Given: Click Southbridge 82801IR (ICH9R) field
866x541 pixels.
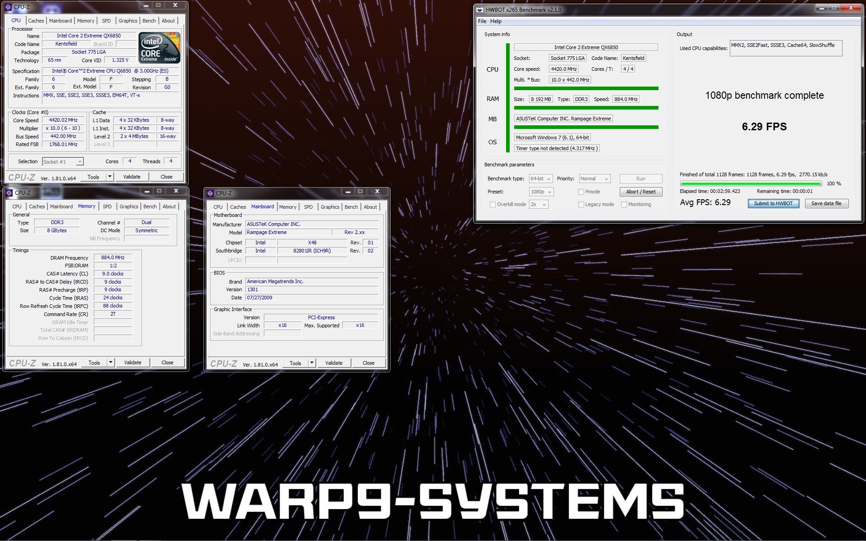Looking at the screenshot, I should click(312, 251).
